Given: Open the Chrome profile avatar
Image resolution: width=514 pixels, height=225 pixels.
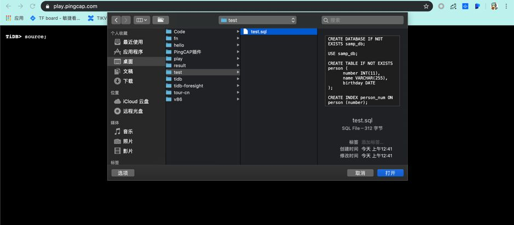Looking at the screenshot, I should pyautogui.click(x=494, y=6).
